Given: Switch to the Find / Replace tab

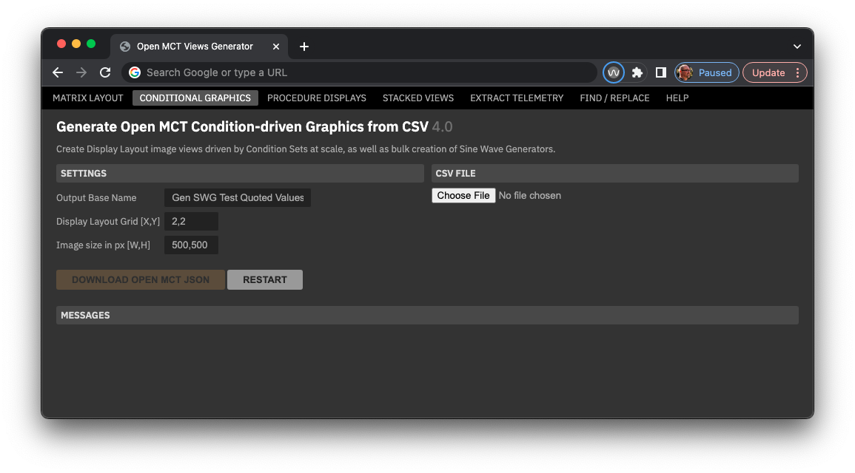Looking at the screenshot, I should click(614, 98).
